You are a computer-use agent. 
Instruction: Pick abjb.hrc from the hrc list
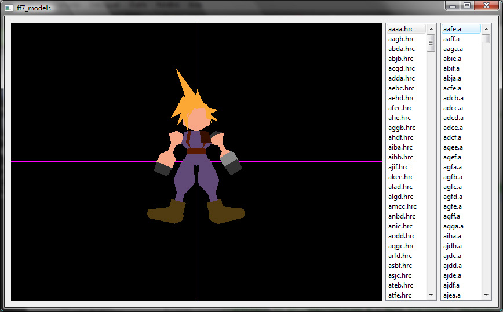(406, 59)
